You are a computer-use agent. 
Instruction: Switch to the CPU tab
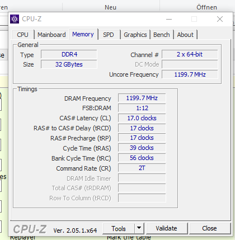coord(22,35)
